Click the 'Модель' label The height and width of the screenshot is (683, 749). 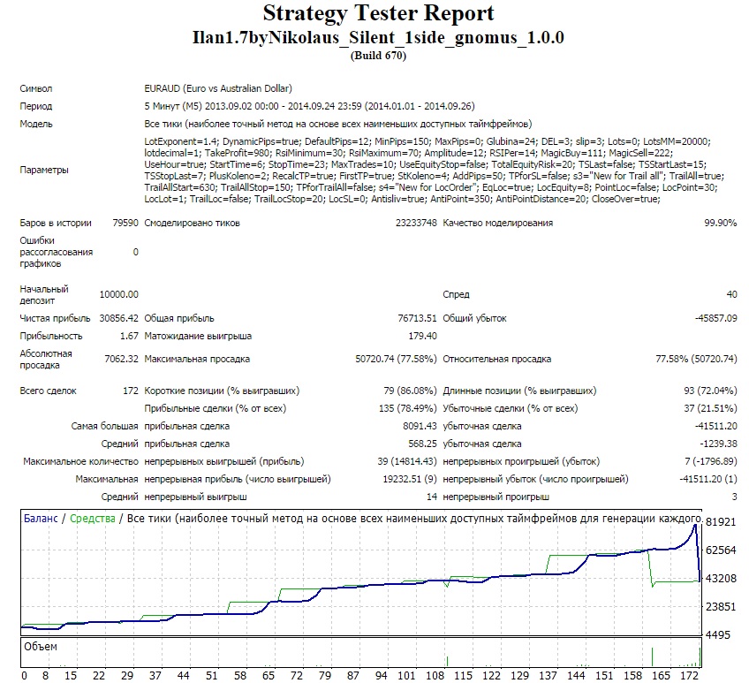(x=36, y=124)
